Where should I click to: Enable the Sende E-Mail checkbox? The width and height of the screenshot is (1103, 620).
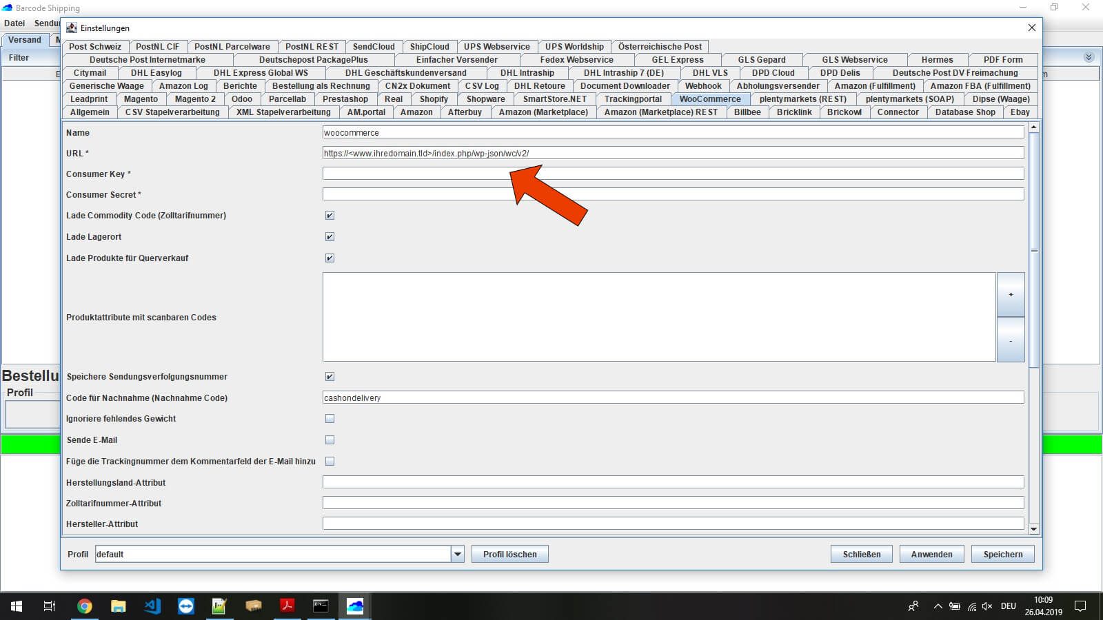330,440
